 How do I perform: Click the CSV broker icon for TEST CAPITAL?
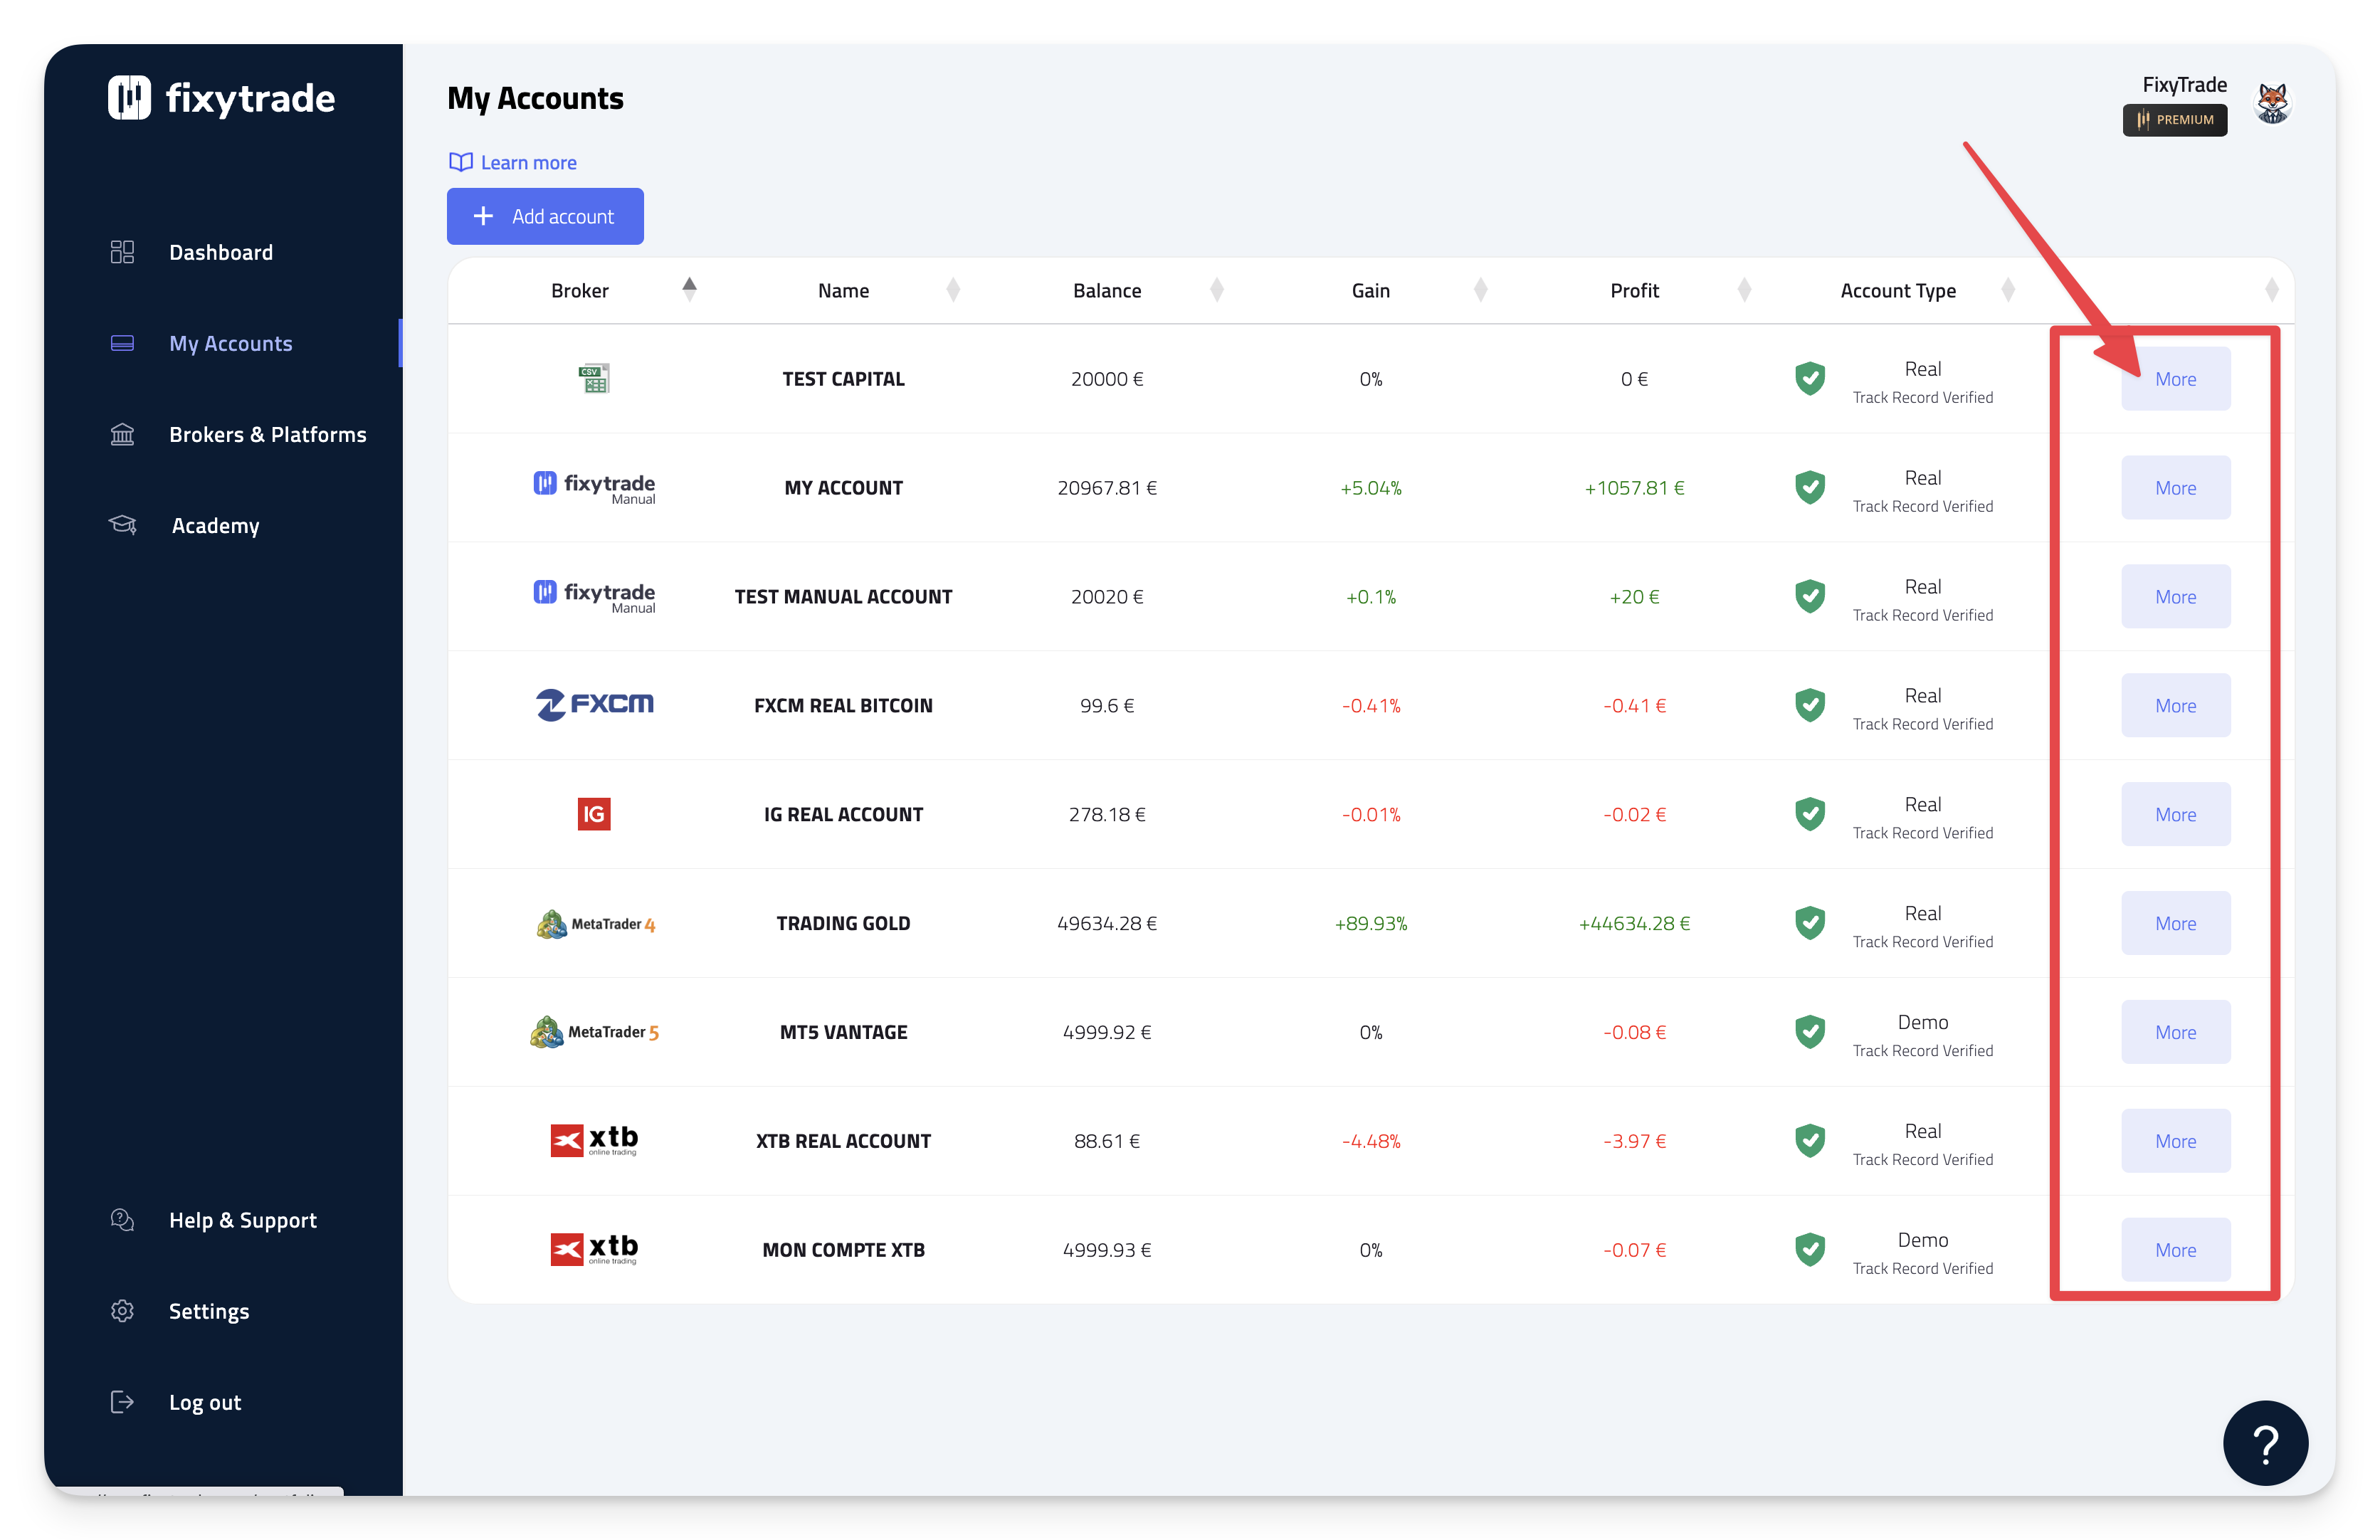(x=594, y=379)
